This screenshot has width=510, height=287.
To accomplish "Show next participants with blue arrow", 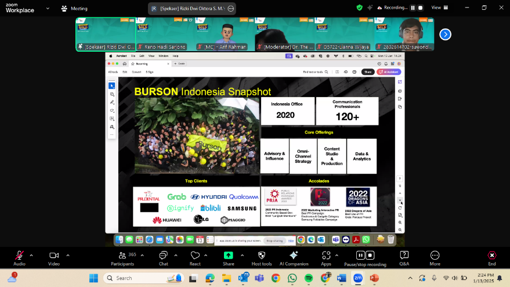I will [445, 34].
